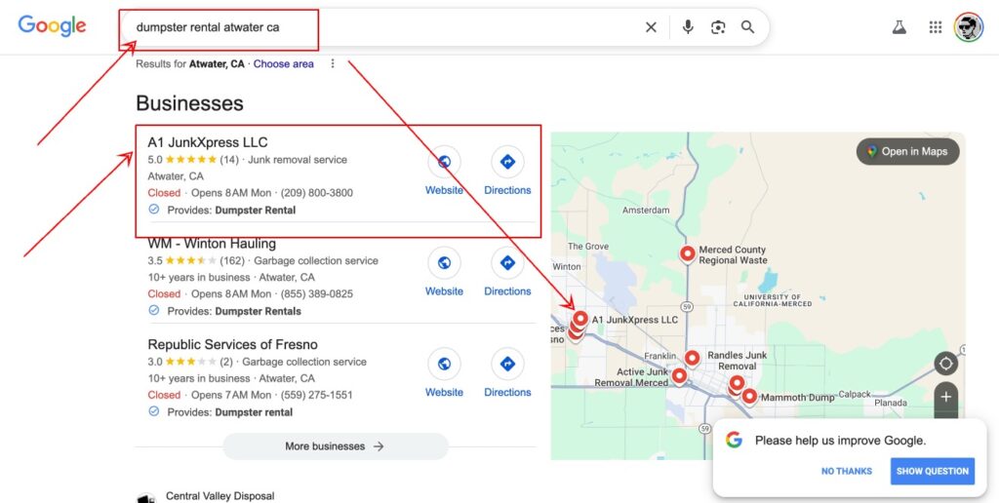The height and width of the screenshot is (503, 999).
Task: Open Google Lens image search
Action: pos(718,27)
